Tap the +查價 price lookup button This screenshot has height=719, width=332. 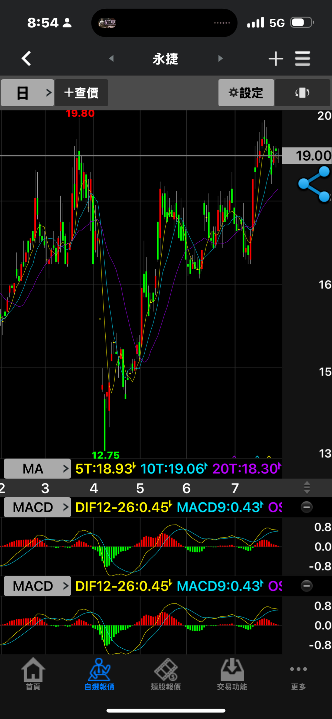(81, 93)
